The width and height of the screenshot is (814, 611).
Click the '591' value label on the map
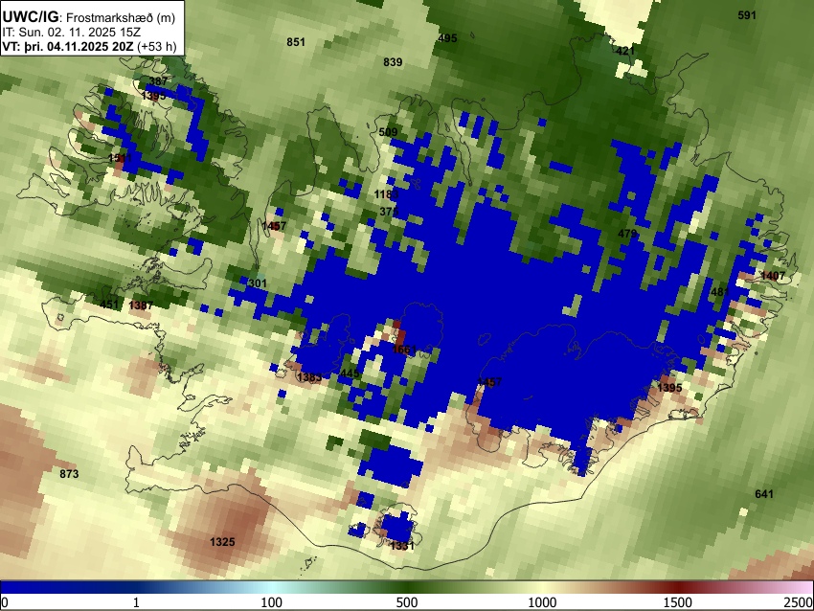[747, 15]
